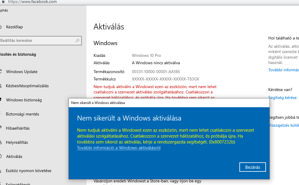
Task: Close the activation error dialog with Bezárás
Action: (x=252, y=167)
